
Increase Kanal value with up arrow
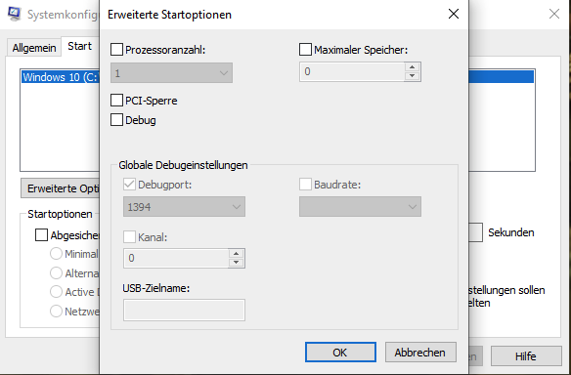(x=236, y=254)
